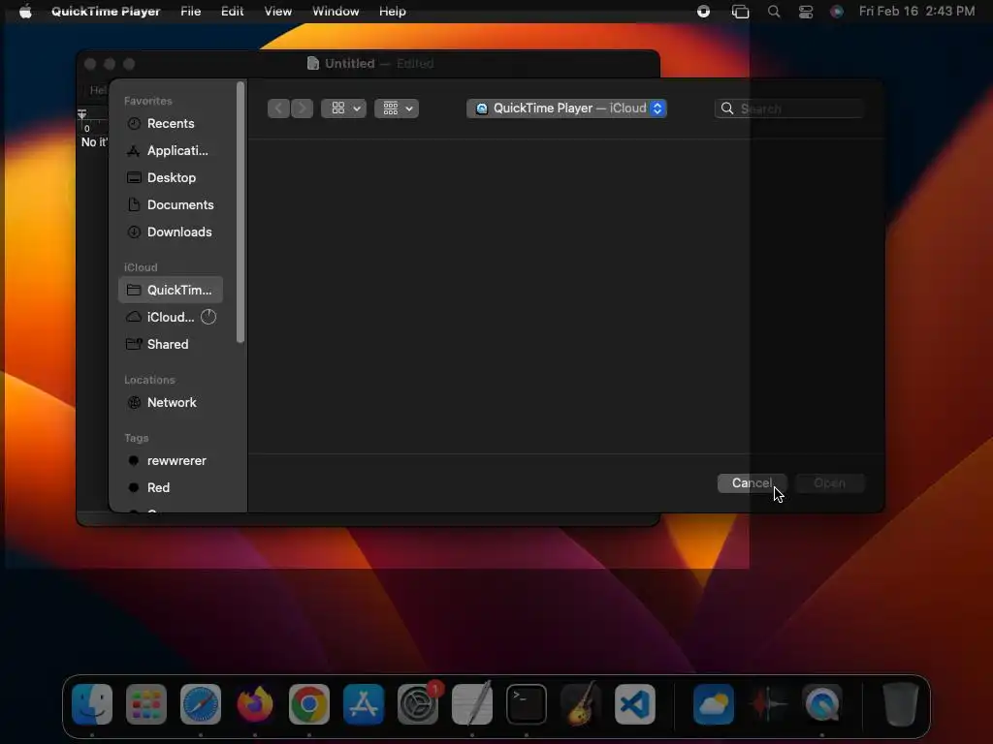Open the Trash from the Dock

pos(901,704)
